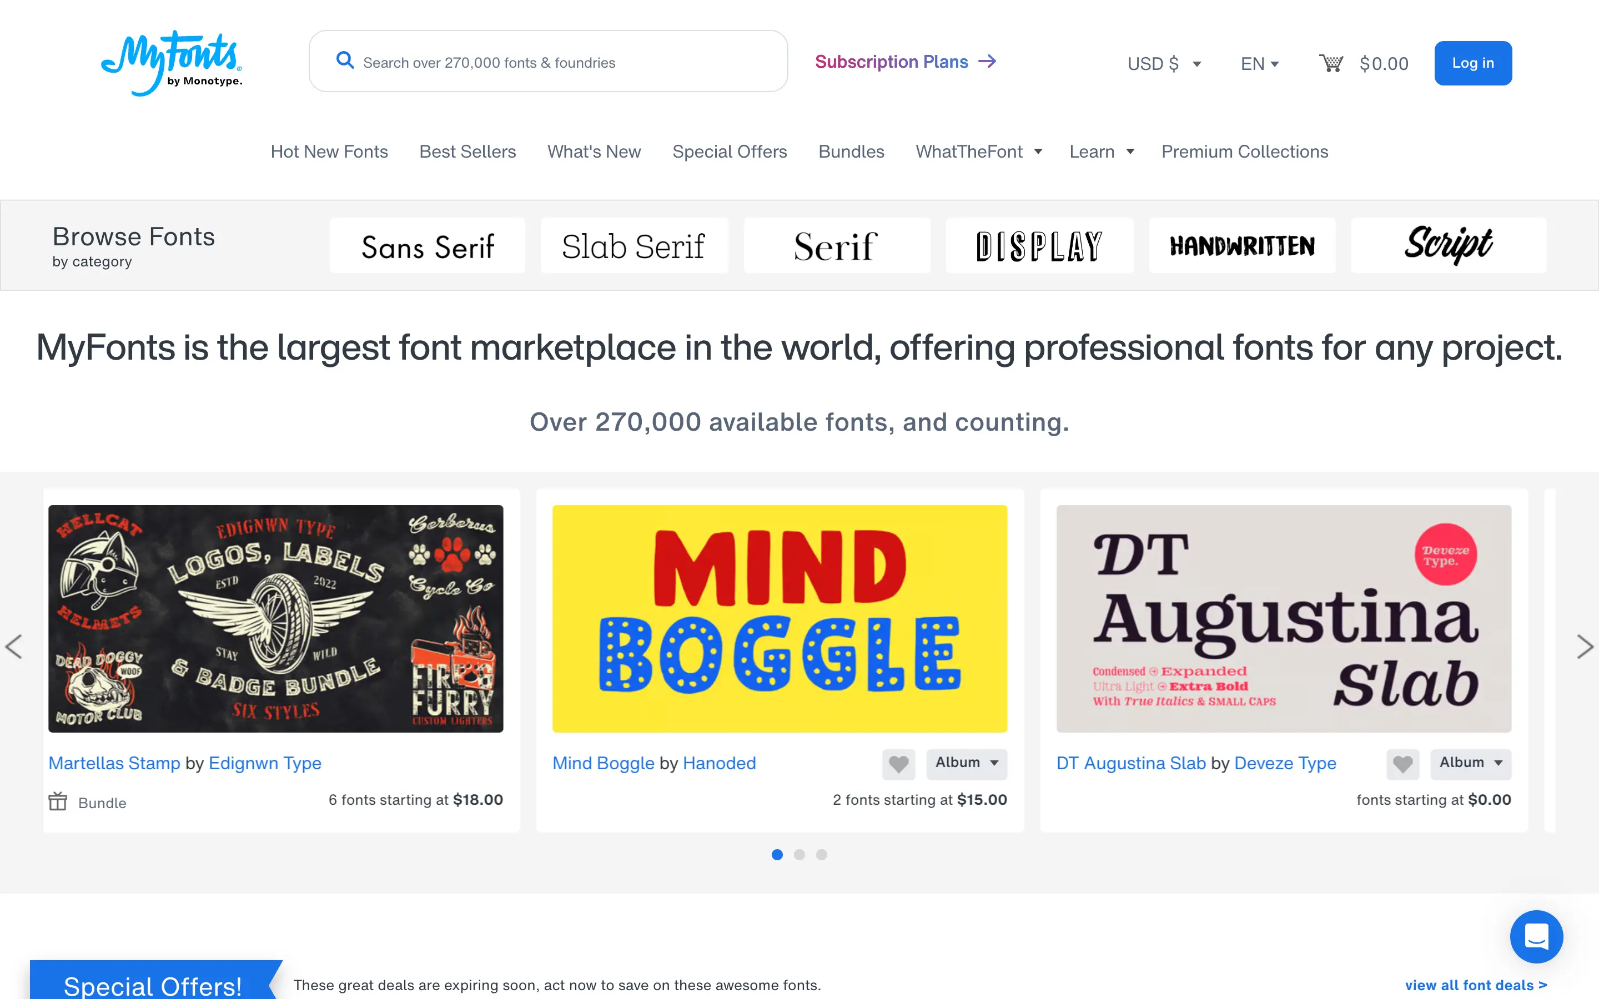Viewport: 1599px width, 999px height.
Task: Browse the Display category
Action: click(1039, 245)
